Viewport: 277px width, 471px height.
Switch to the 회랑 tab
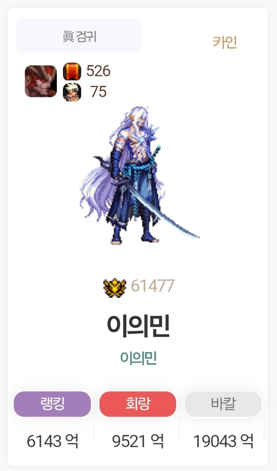click(137, 404)
